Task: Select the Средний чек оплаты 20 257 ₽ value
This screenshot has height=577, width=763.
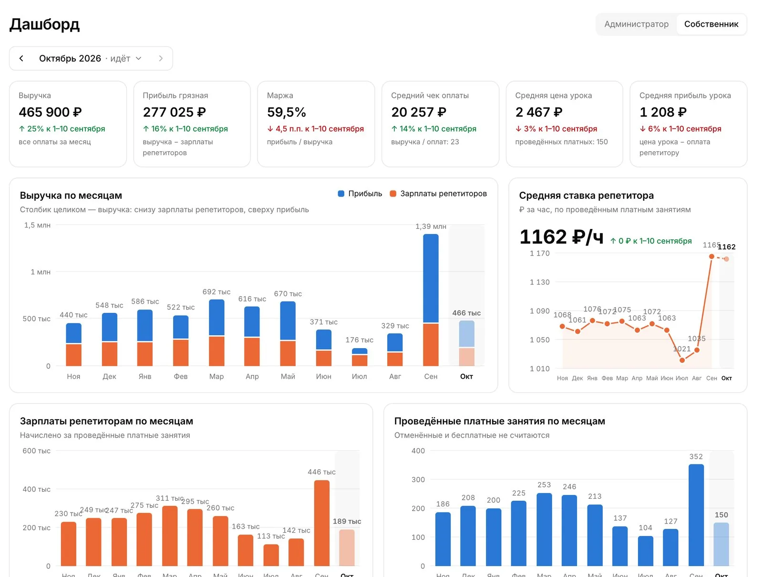Action: (419, 112)
